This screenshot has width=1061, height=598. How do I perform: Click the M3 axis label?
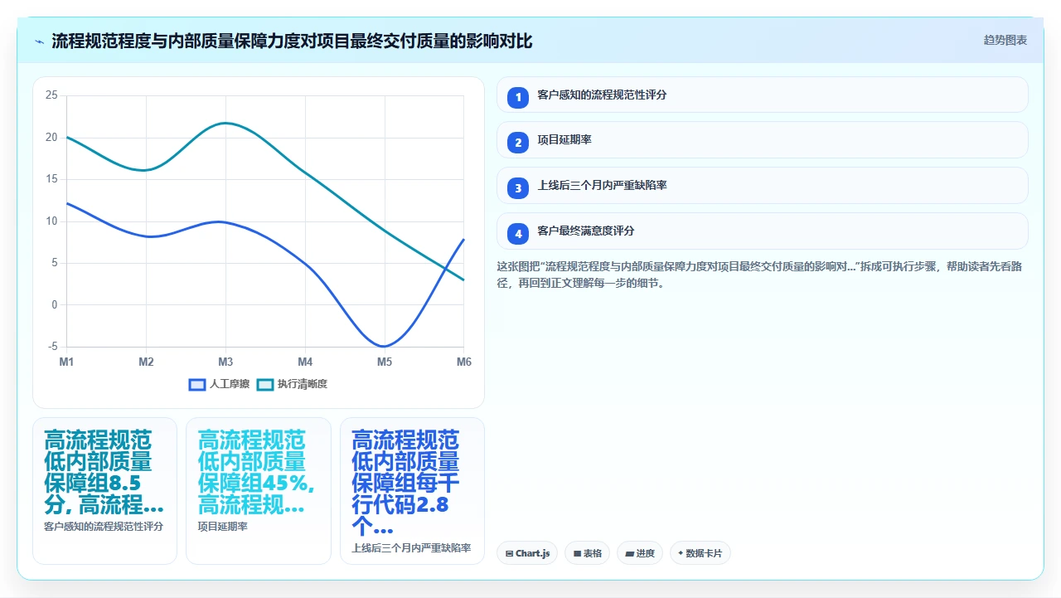pos(225,362)
